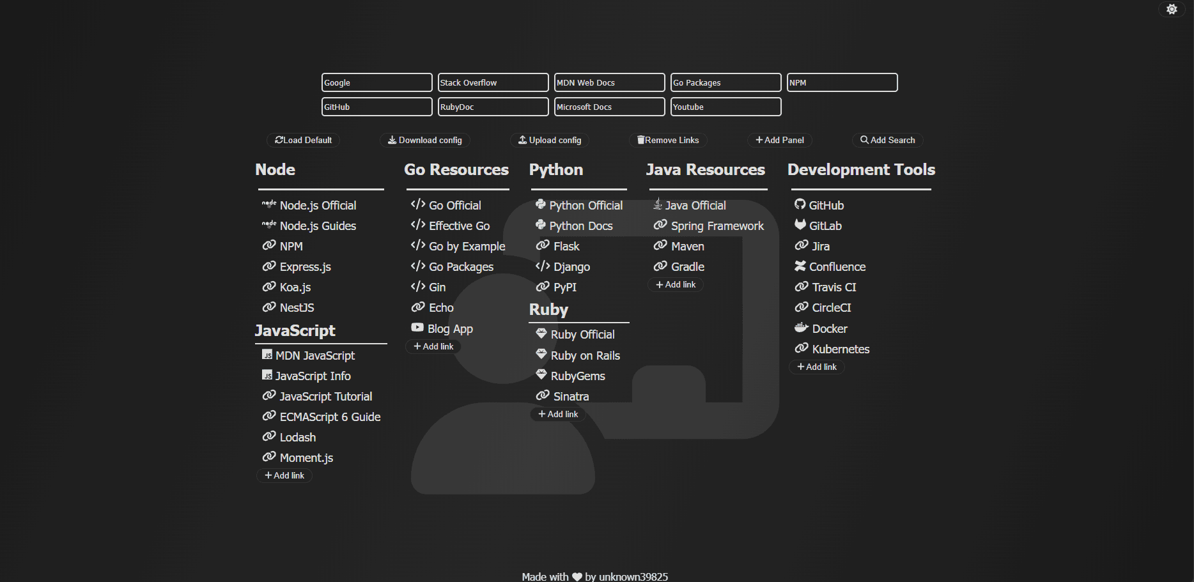Open the Jira link
This screenshot has width=1194, height=582.
pos(821,247)
